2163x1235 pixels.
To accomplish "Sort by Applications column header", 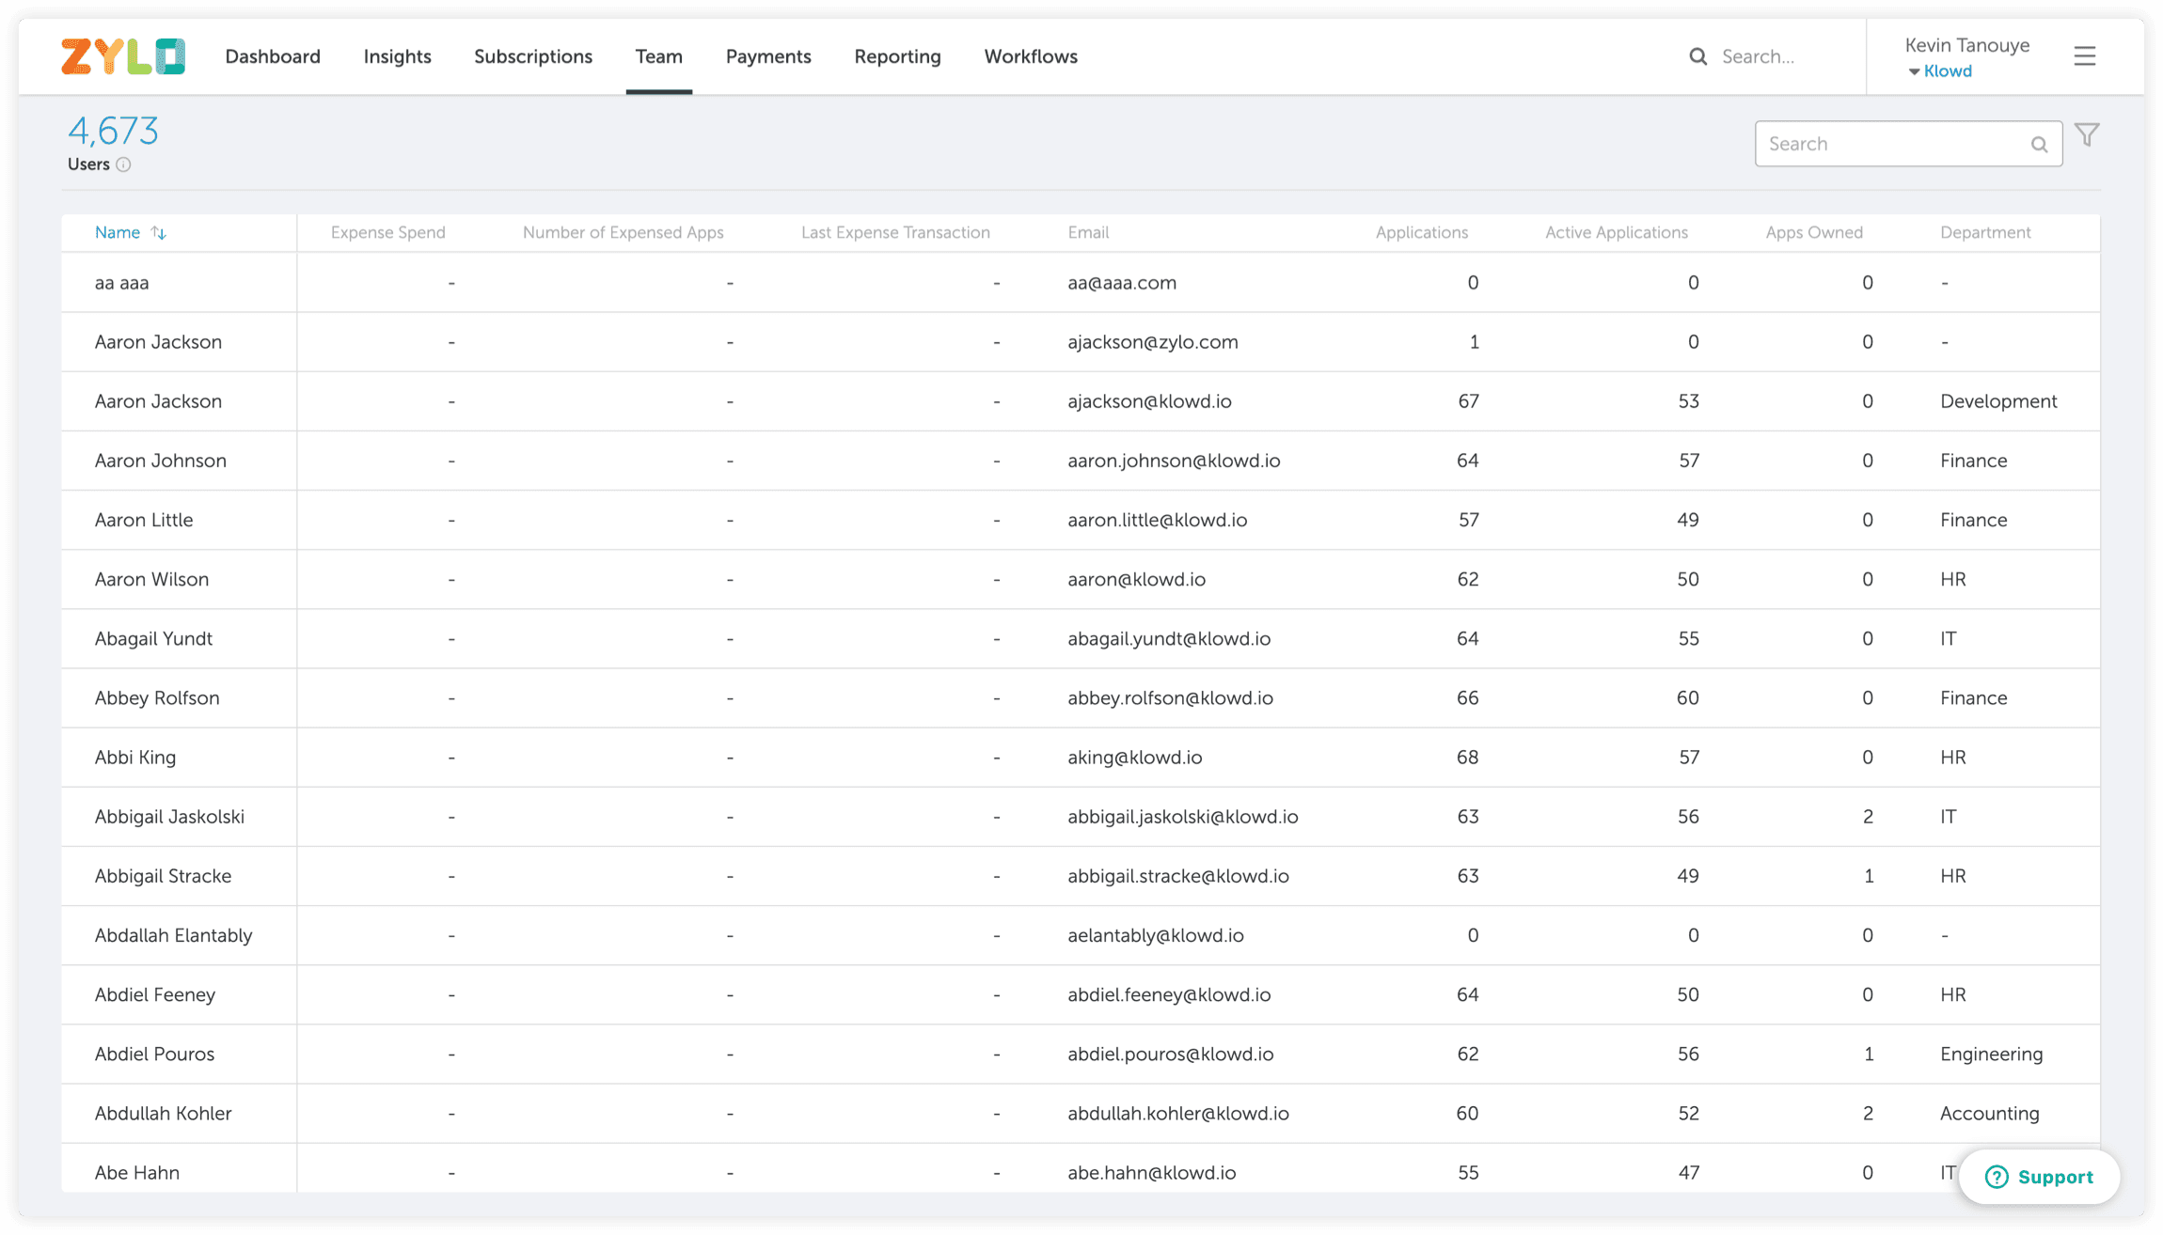I will [x=1421, y=232].
